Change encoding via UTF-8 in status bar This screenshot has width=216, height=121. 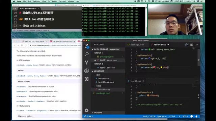click(x=172, y=116)
